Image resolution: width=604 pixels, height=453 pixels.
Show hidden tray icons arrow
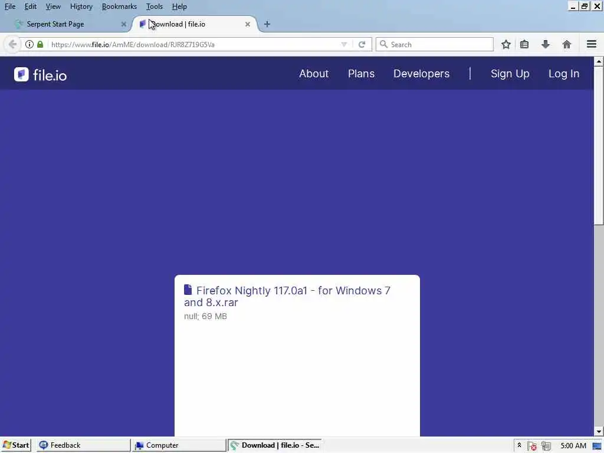click(519, 445)
